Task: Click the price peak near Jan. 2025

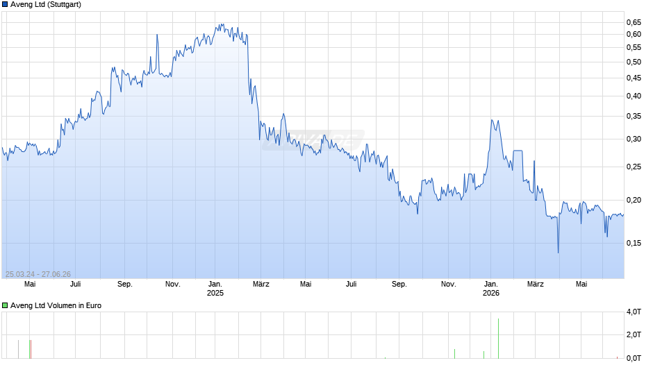Action: (x=221, y=25)
